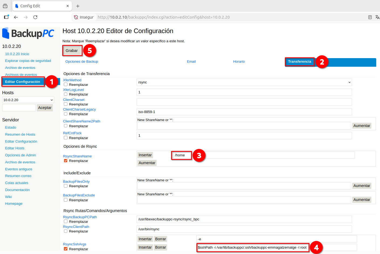Open the new tab plus button
The height and width of the screenshot is (254, 380).
point(78,6)
